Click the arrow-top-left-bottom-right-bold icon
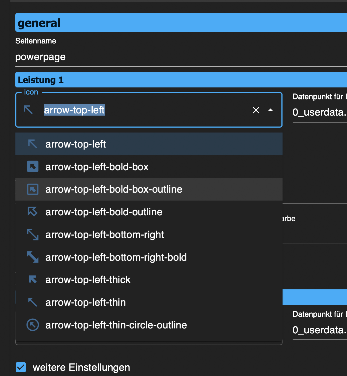The image size is (347, 376). point(33,257)
